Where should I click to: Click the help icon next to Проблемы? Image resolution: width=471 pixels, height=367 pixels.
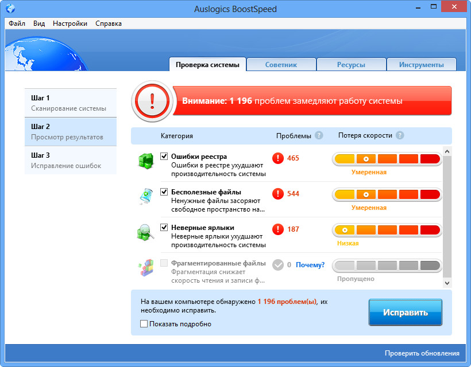[319, 135]
